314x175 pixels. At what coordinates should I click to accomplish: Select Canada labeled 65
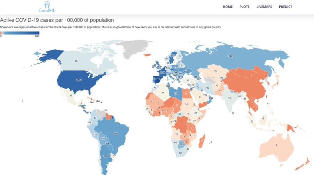pos(76,61)
